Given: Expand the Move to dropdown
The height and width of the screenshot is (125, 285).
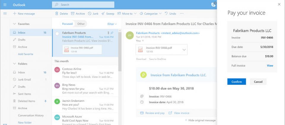Looking at the screenshot, I should pyautogui.click(x=127, y=14).
